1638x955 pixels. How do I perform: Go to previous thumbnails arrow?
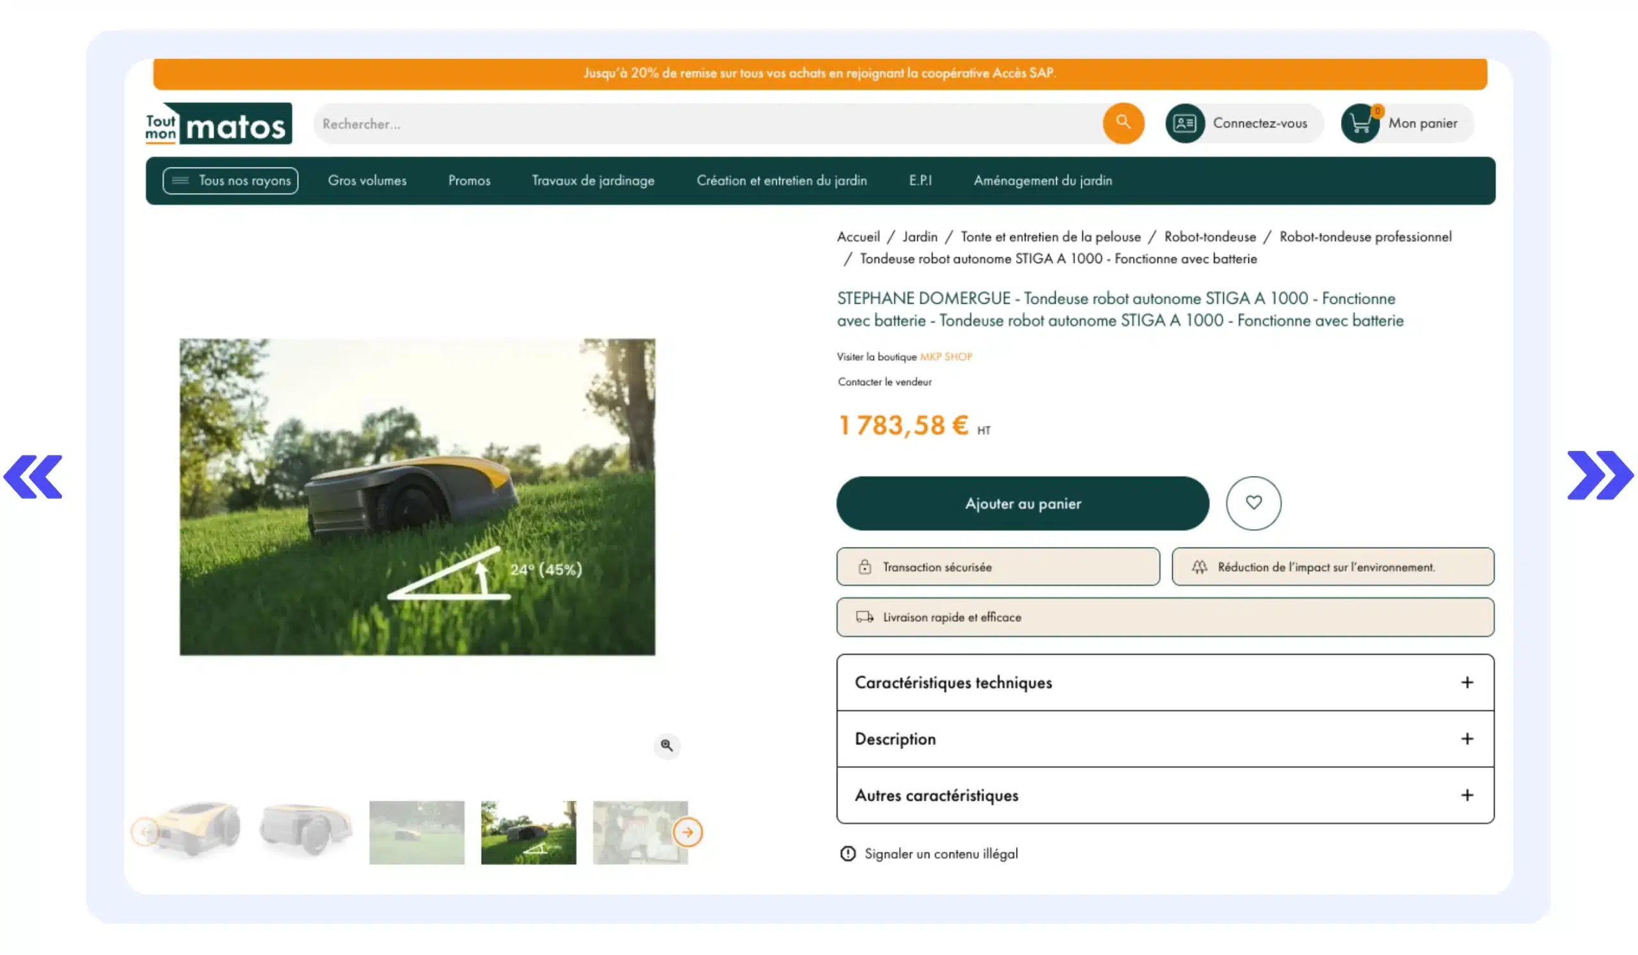coord(146,832)
